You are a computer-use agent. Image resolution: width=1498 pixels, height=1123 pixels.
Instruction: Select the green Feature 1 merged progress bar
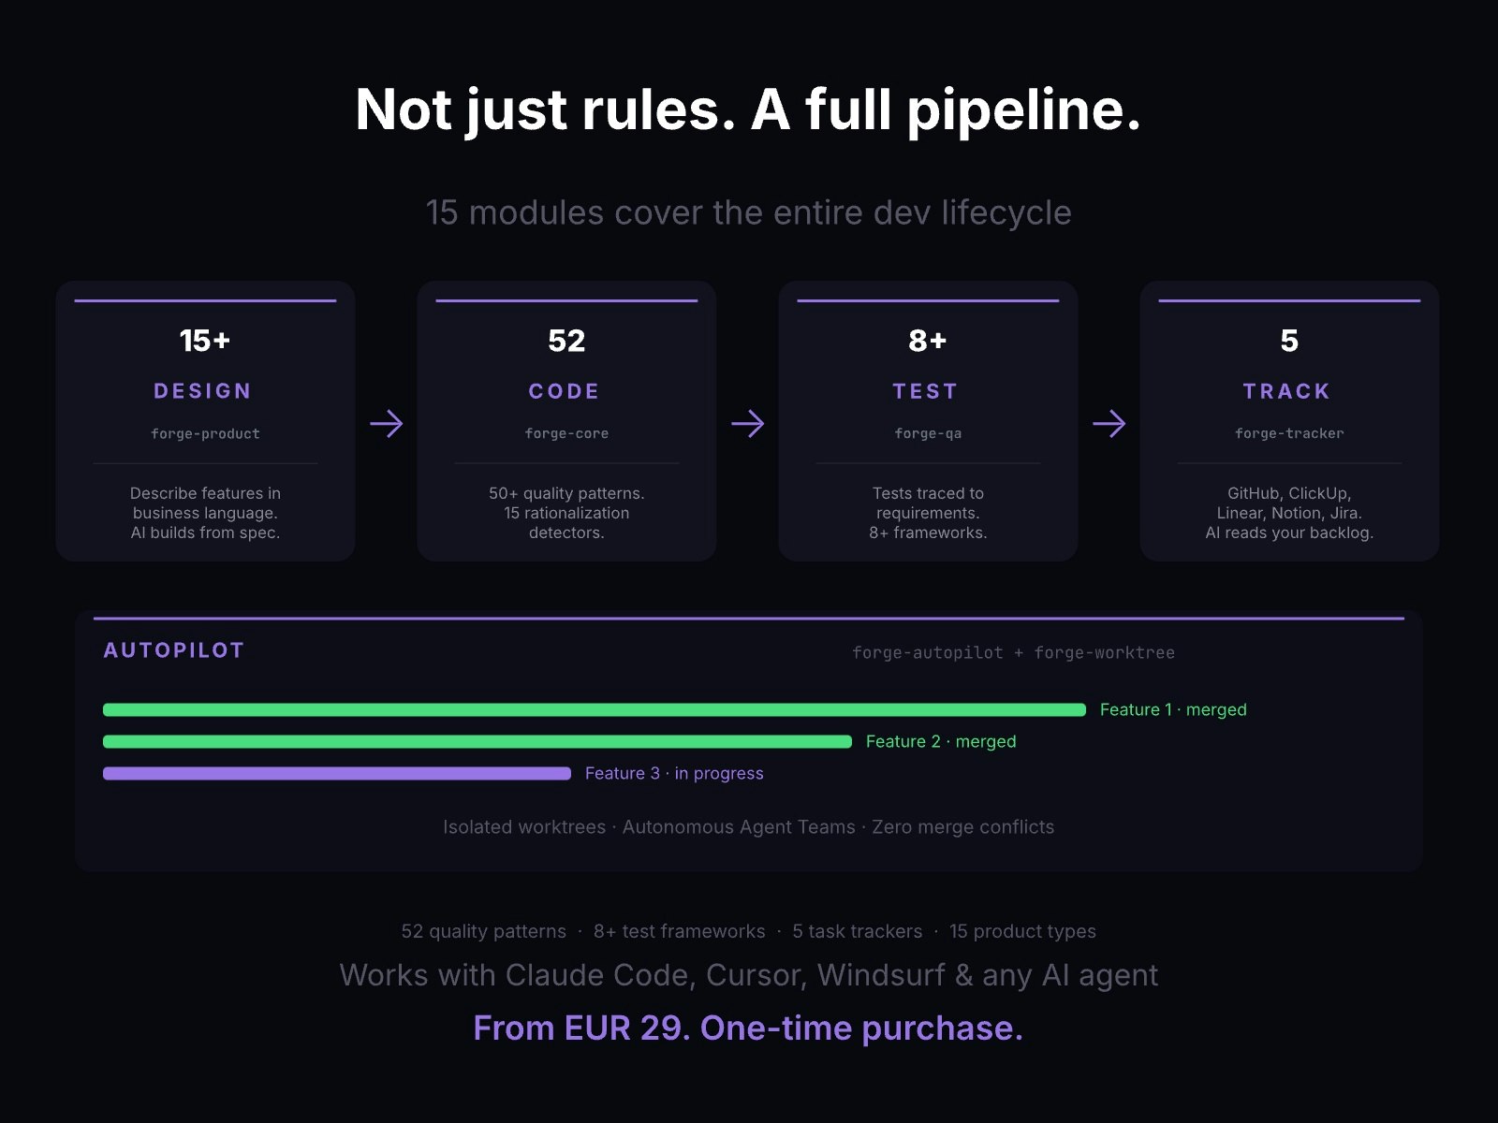point(594,709)
